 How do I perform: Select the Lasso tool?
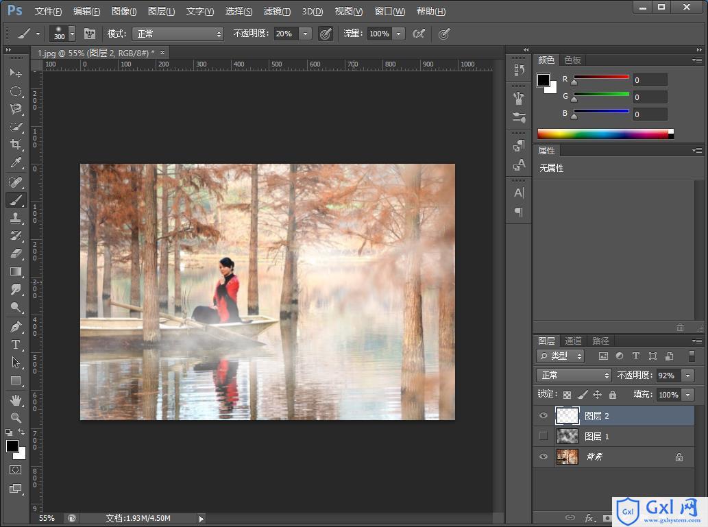[16, 109]
